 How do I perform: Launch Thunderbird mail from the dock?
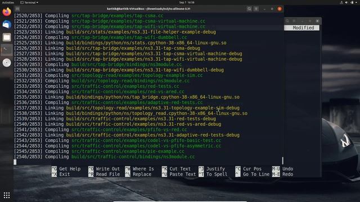(7, 24)
